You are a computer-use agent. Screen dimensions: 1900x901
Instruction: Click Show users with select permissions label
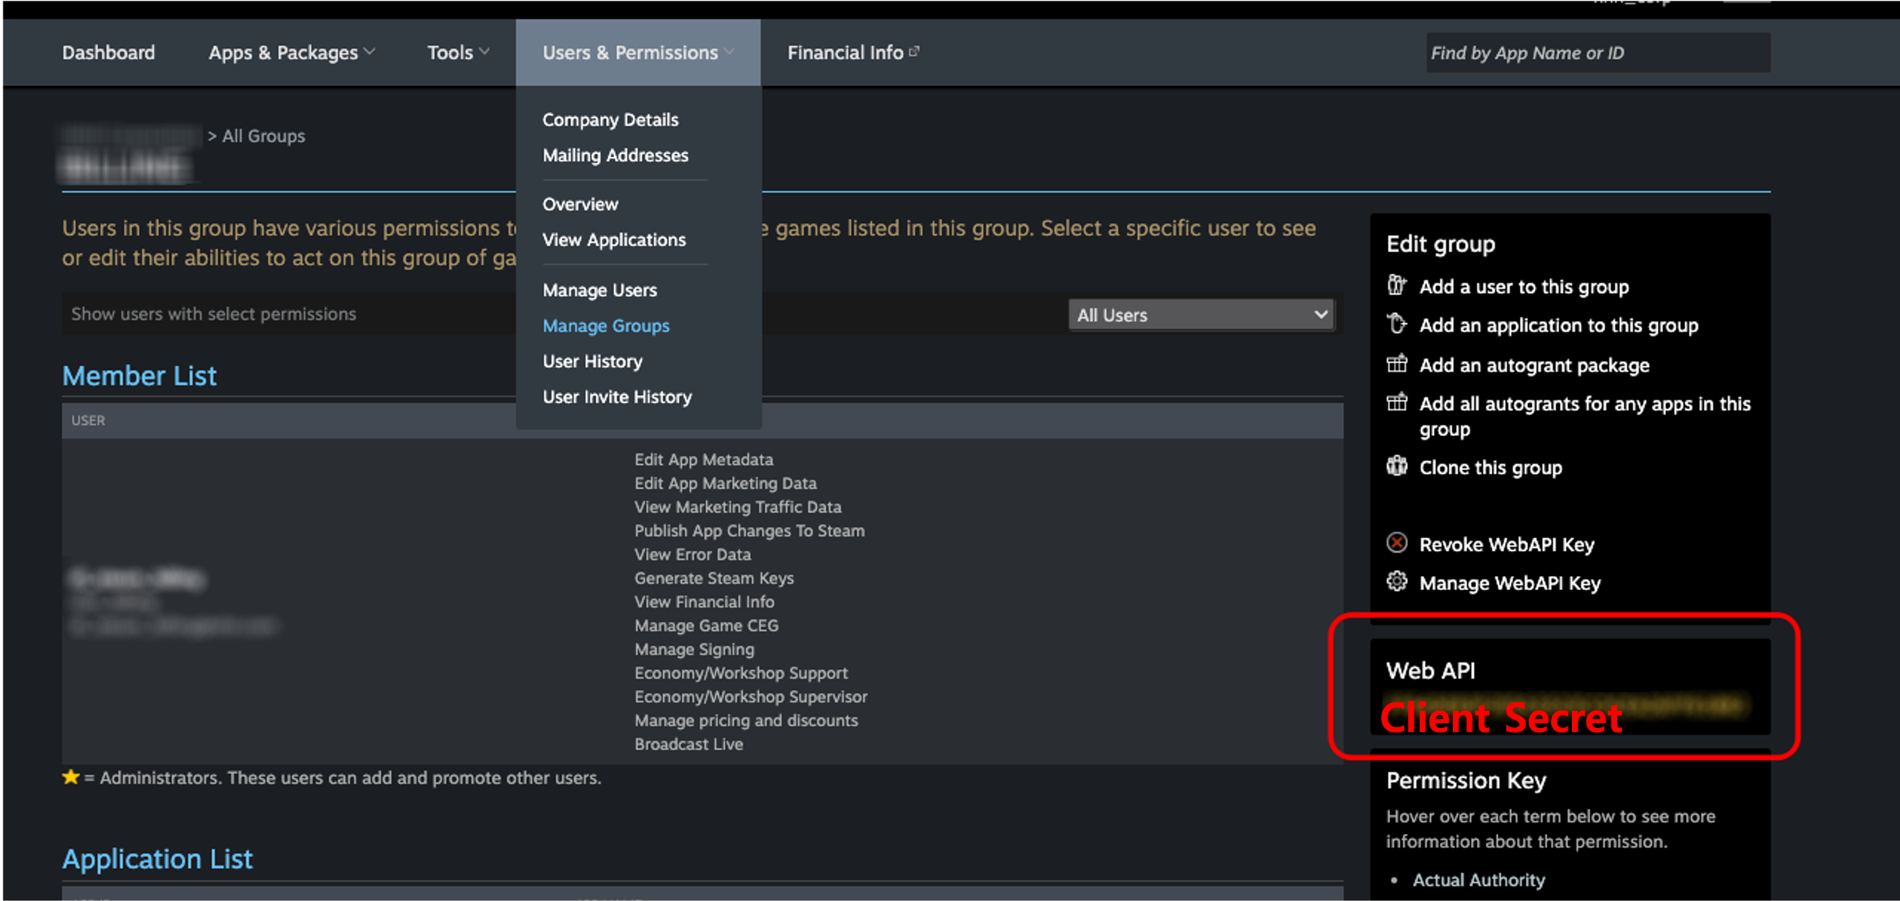213,314
